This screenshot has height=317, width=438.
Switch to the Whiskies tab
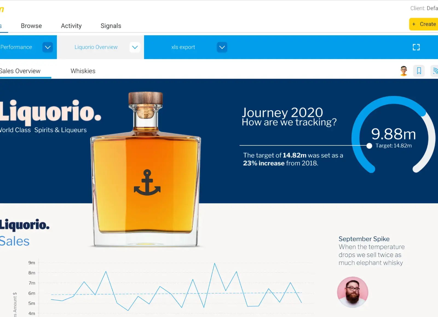pyautogui.click(x=83, y=71)
